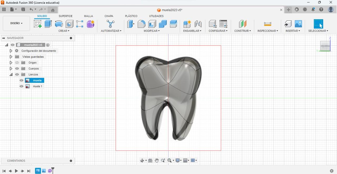This screenshot has height=174, width=337.
Task: Select the Create Sketch tool
Action: [x=38, y=24]
